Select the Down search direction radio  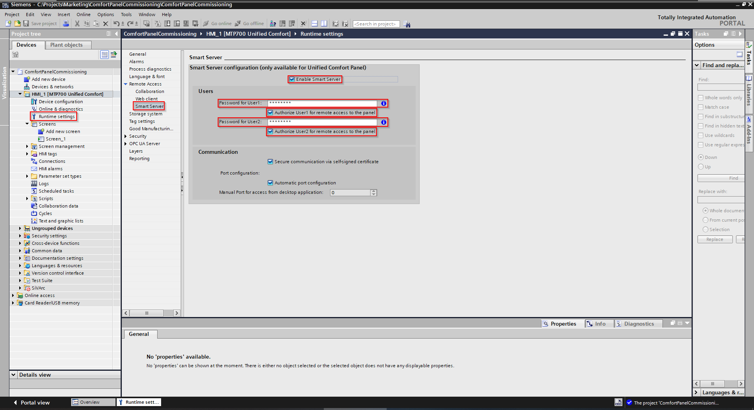(x=701, y=157)
